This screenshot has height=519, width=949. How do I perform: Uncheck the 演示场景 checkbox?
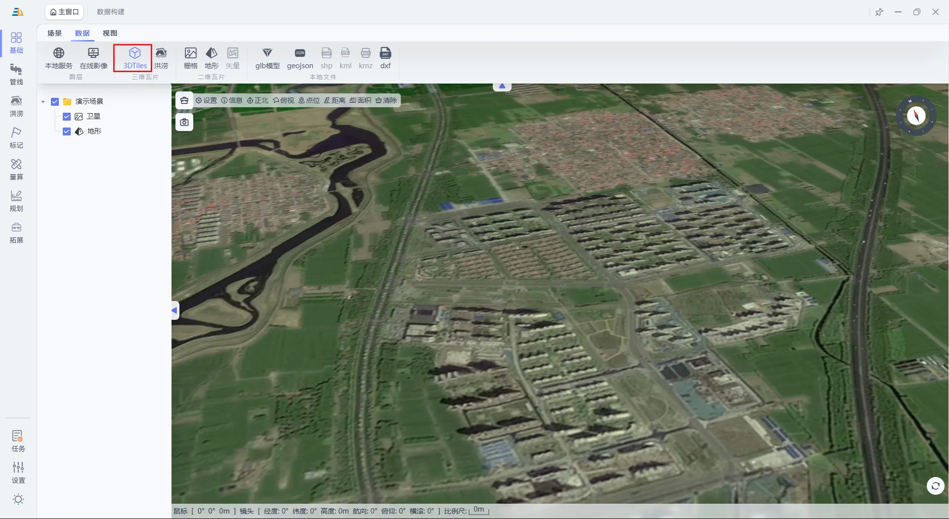pos(55,102)
